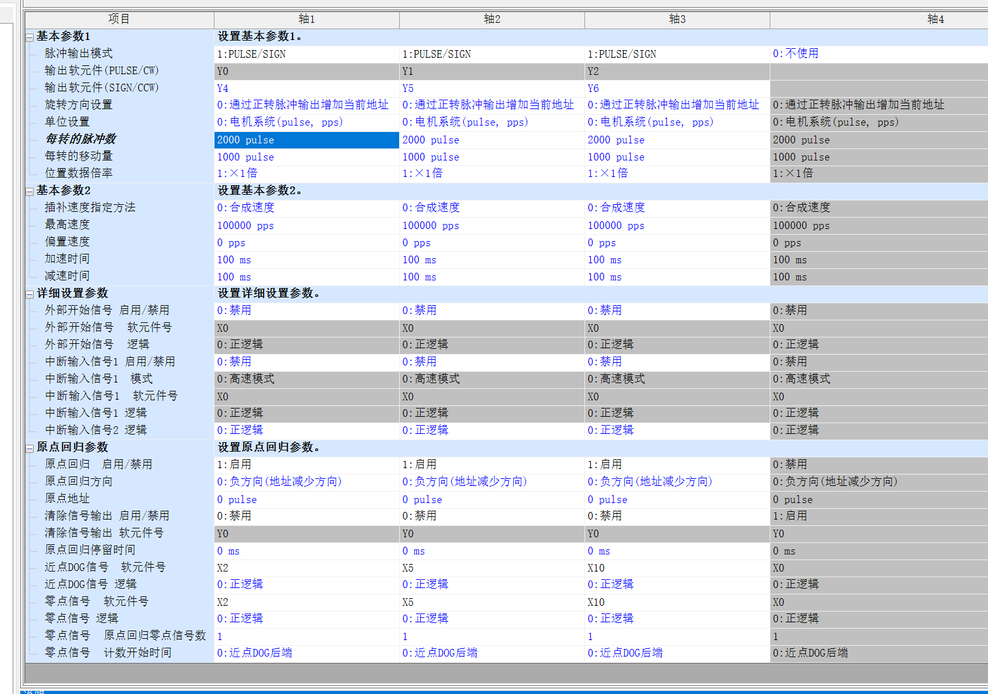Collapse the 原点回归参数 group
Image resolution: width=988 pixels, height=694 pixels.
tap(29, 448)
